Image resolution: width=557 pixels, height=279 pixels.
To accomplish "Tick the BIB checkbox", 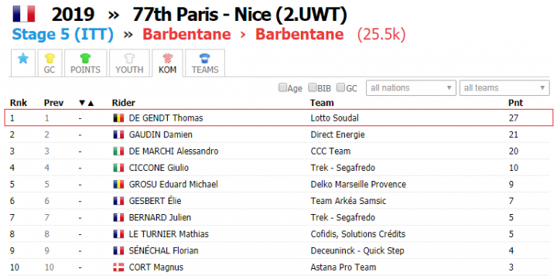I will [x=312, y=87].
